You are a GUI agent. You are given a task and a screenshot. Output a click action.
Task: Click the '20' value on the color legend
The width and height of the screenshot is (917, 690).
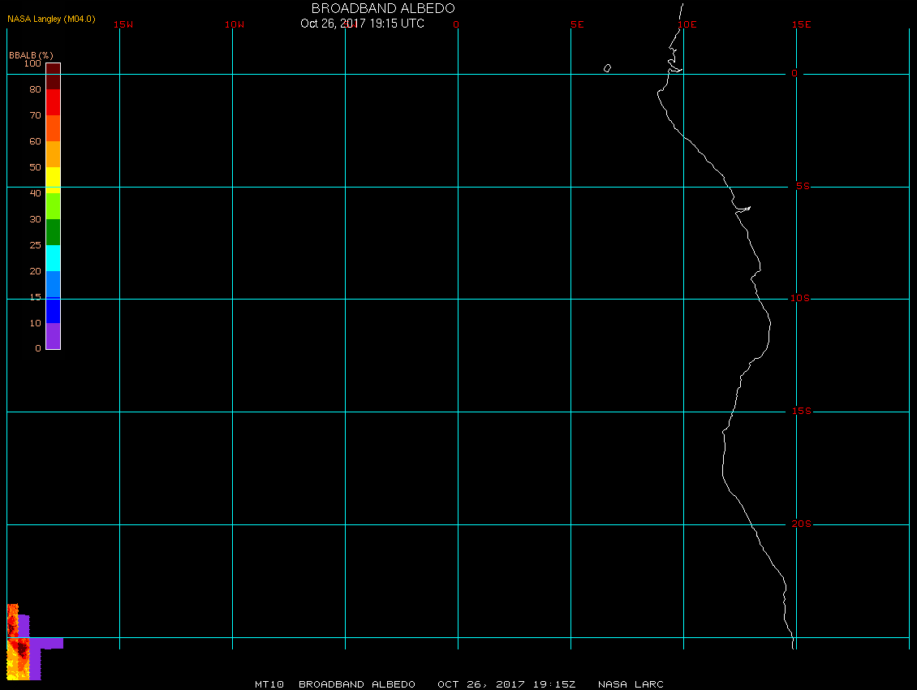pyautogui.click(x=36, y=271)
